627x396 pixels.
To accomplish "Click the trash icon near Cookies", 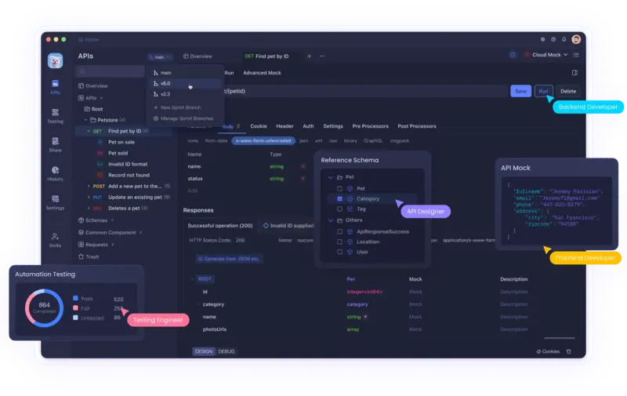I will pos(569,351).
